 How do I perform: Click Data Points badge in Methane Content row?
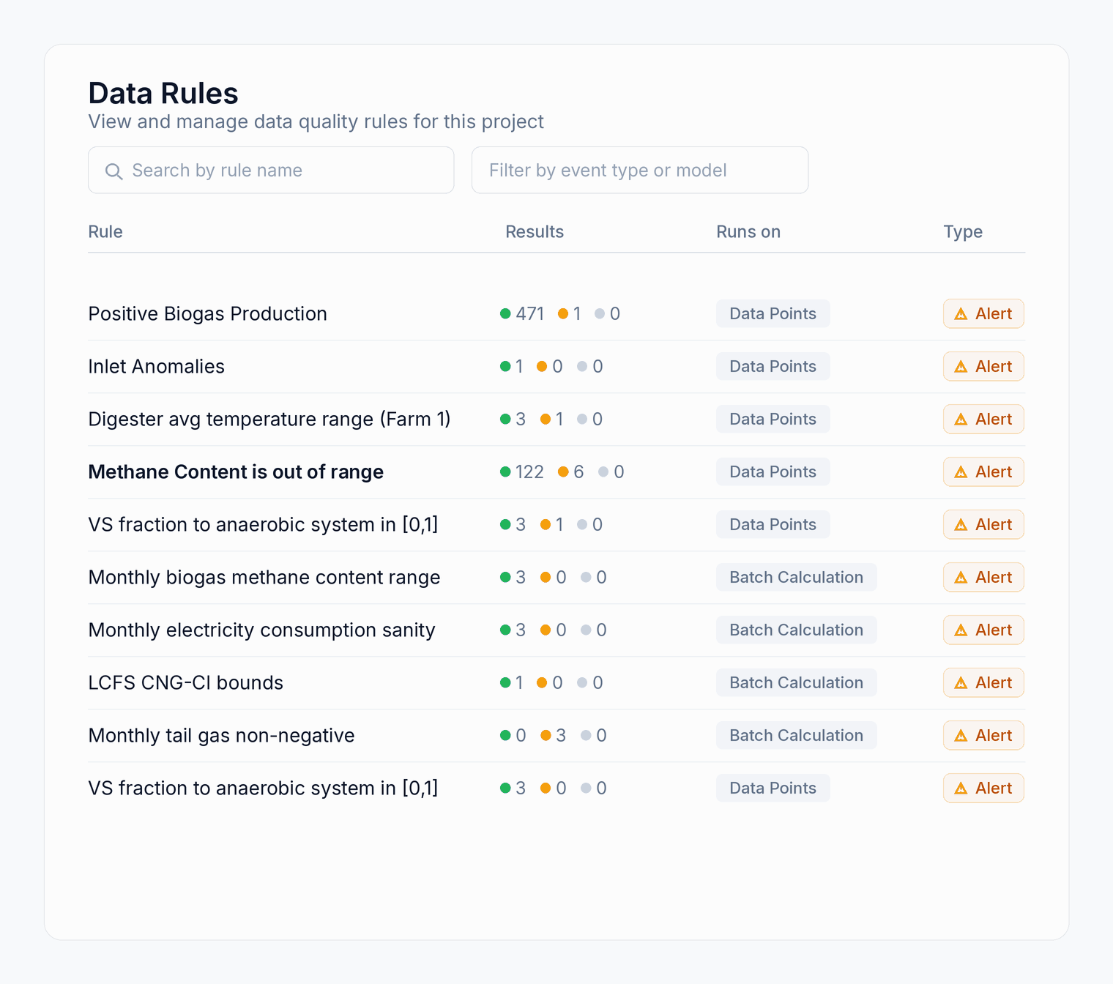773,471
